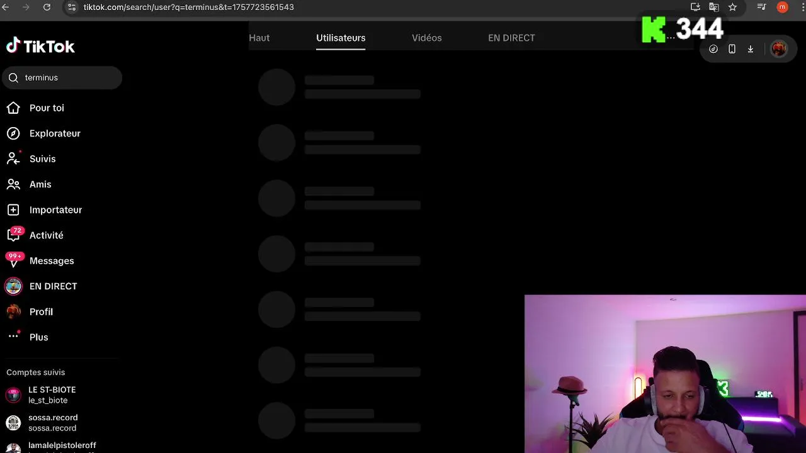Viewport: 806px width, 453px height.
Task: Click the browser back arrow
Action: click(6, 7)
